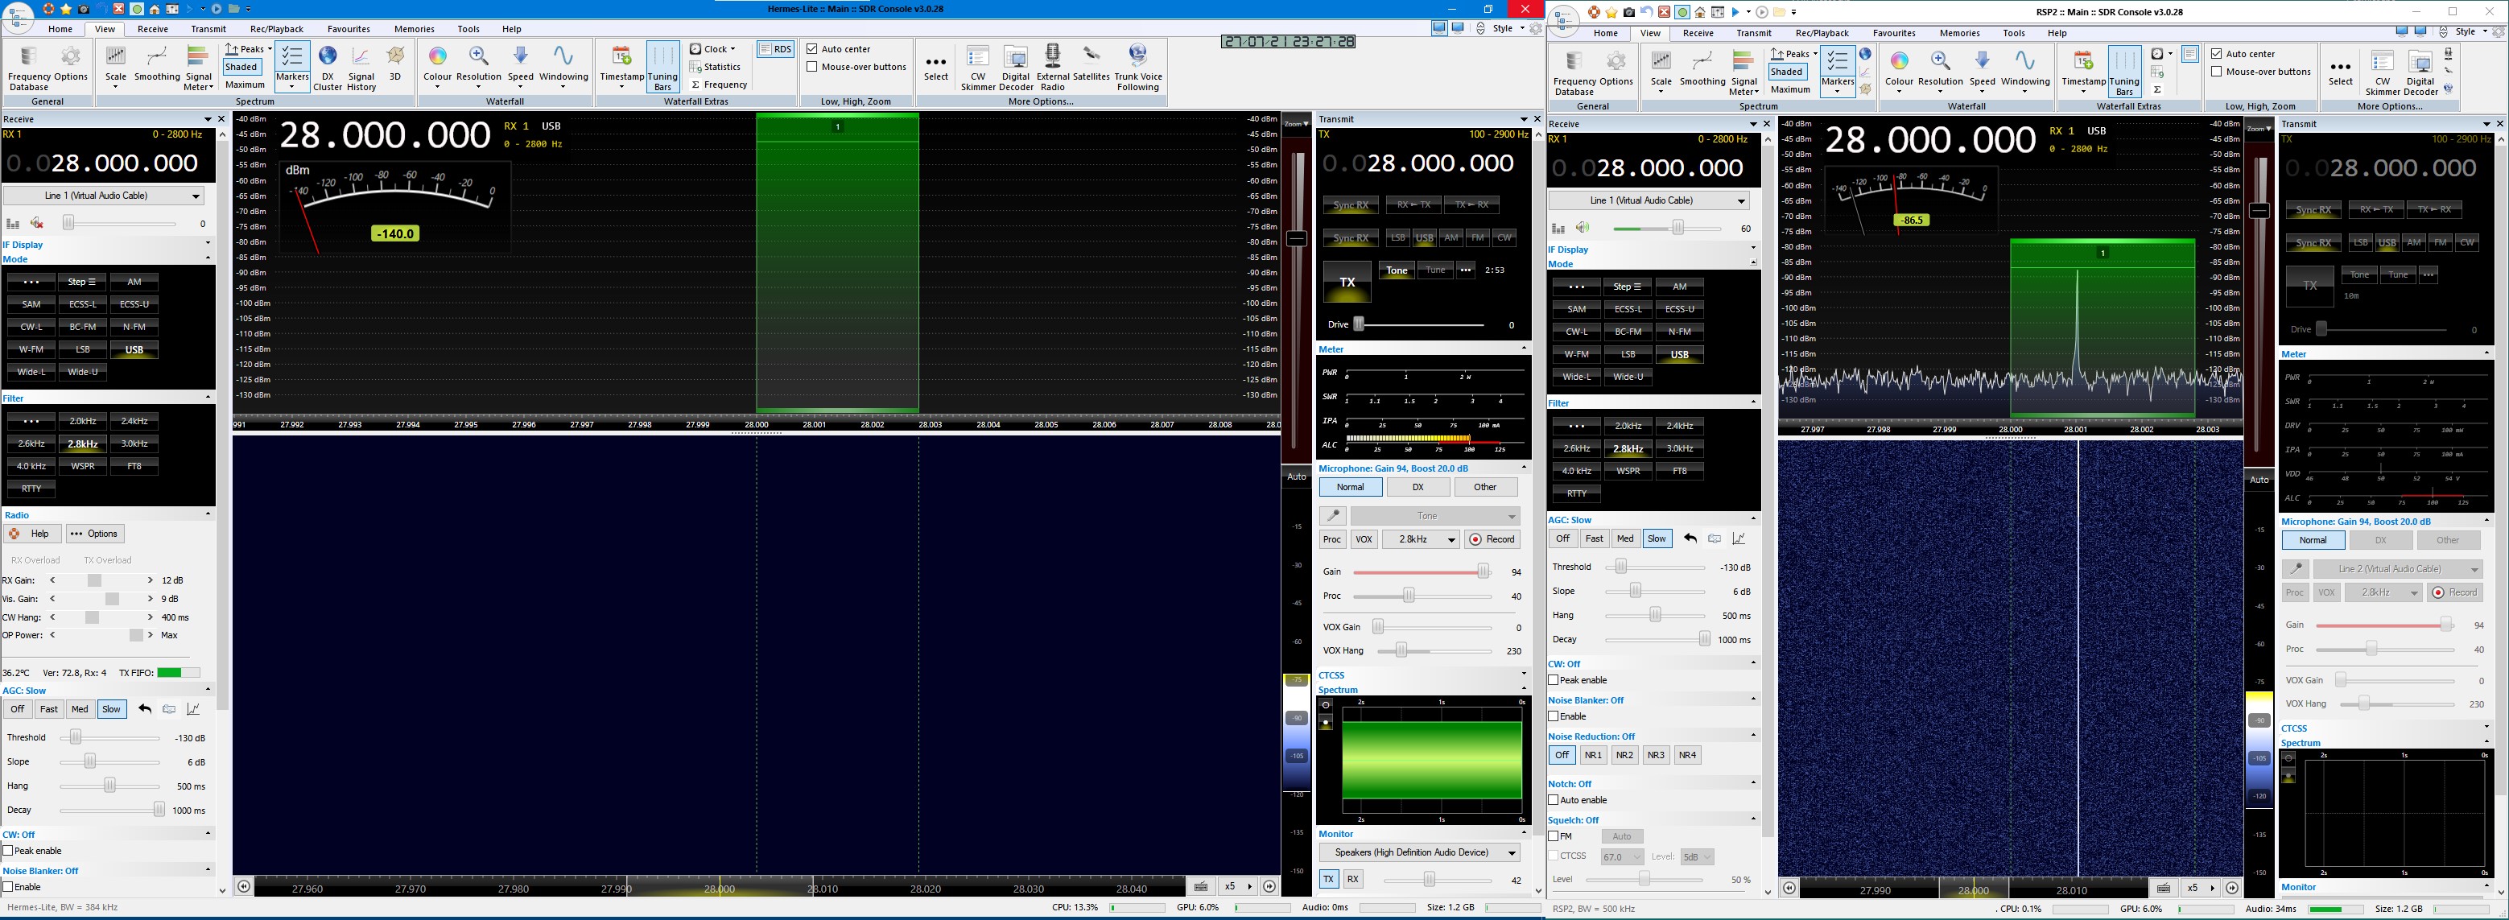The image size is (2509, 920).
Task: Enable Mouse-over buttons in left window
Action: point(811,67)
